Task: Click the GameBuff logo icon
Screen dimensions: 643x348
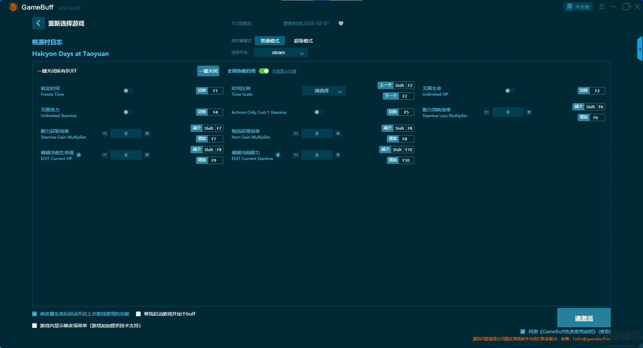Action: (x=13, y=7)
